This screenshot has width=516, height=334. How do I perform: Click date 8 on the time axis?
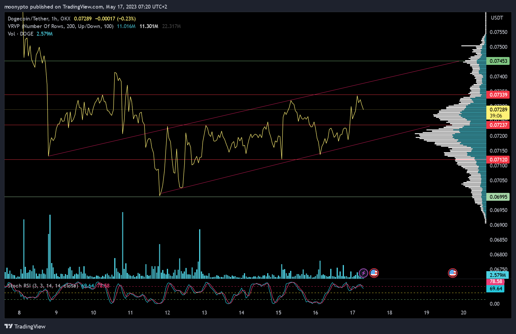19,313
